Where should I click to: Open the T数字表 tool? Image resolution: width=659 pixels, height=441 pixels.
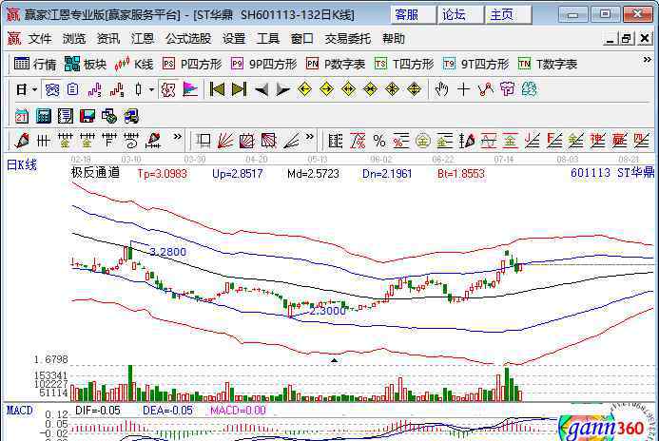tap(548, 64)
